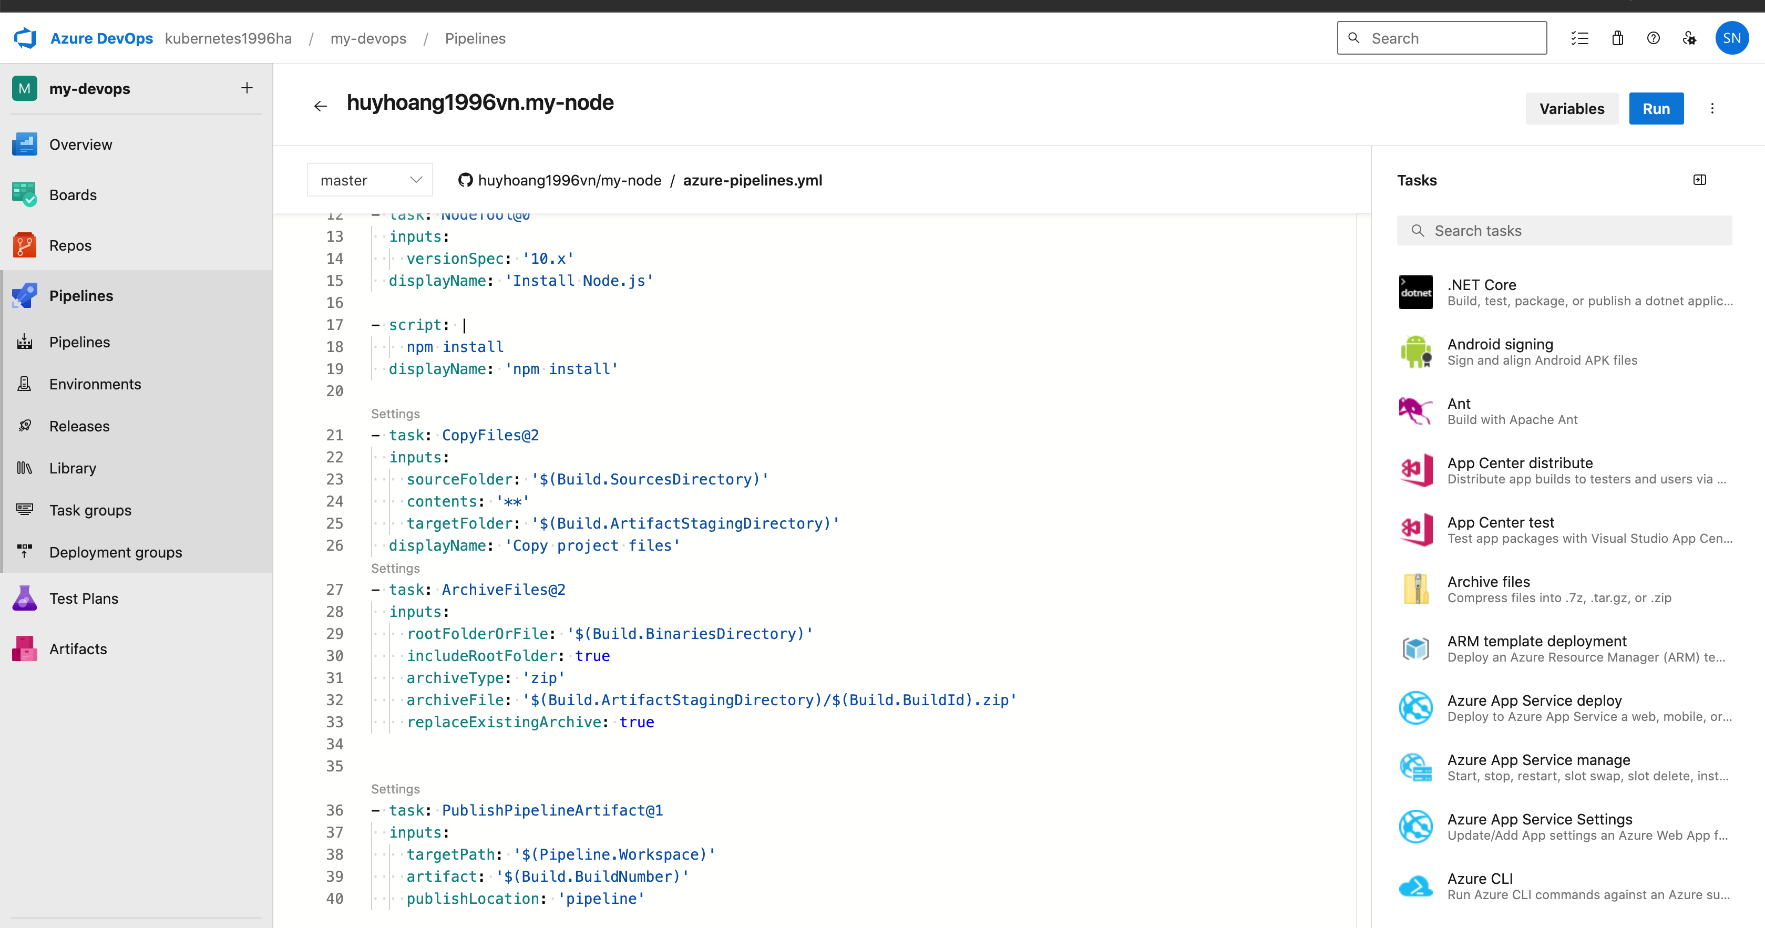Go back using the left arrow
The height and width of the screenshot is (928, 1765).
[320, 106]
